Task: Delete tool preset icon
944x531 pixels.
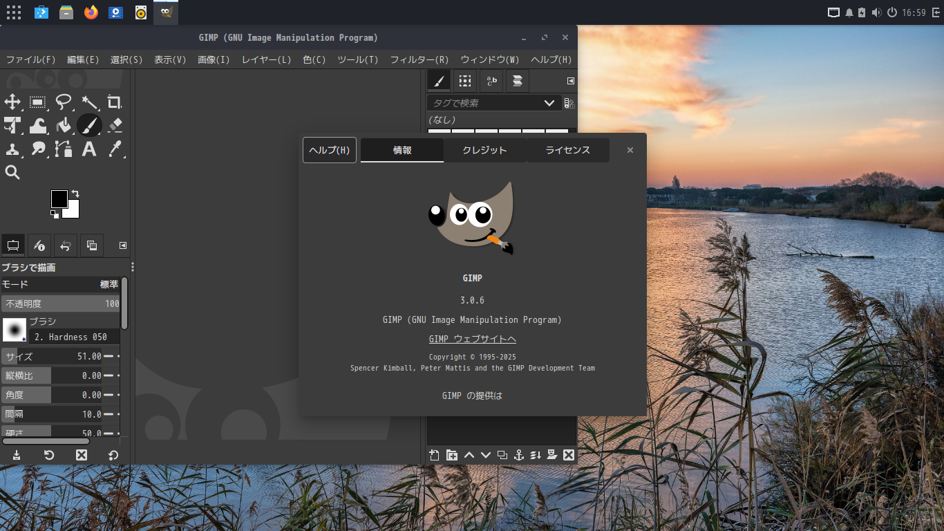Action: click(x=82, y=455)
